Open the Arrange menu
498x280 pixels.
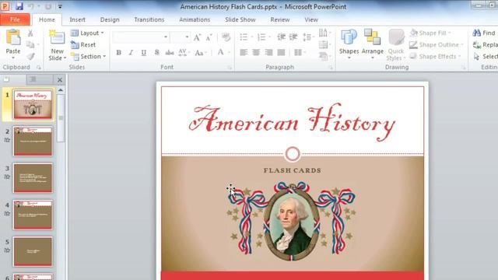tap(372, 44)
